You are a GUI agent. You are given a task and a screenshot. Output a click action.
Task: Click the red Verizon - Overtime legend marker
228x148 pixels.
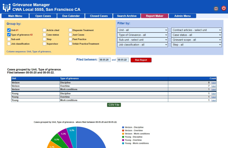[x=123, y=130]
